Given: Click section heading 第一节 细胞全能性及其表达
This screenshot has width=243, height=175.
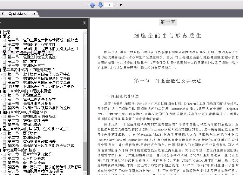Looking at the screenshot, I should click(x=168, y=81).
